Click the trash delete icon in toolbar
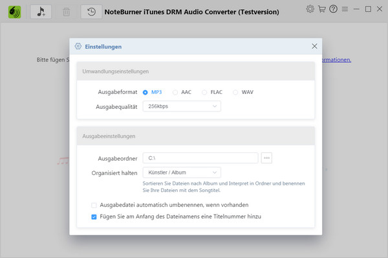Image resolution: width=388 pixels, height=258 pixels. click(66, 12)
